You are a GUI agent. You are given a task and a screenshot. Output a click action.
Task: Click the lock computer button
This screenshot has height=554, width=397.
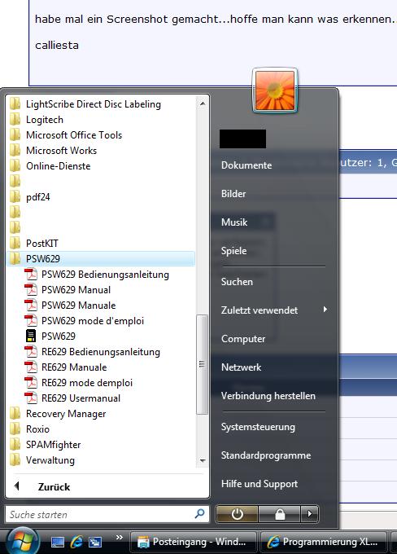click(x=280, y=514)
